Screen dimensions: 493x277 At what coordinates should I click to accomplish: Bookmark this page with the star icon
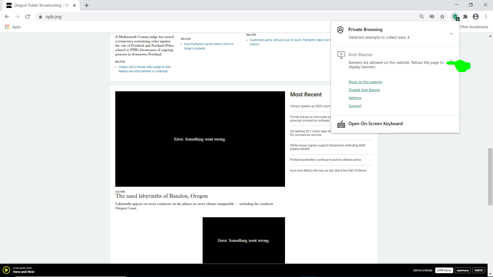pyautogui.click(x=442, y=17)
